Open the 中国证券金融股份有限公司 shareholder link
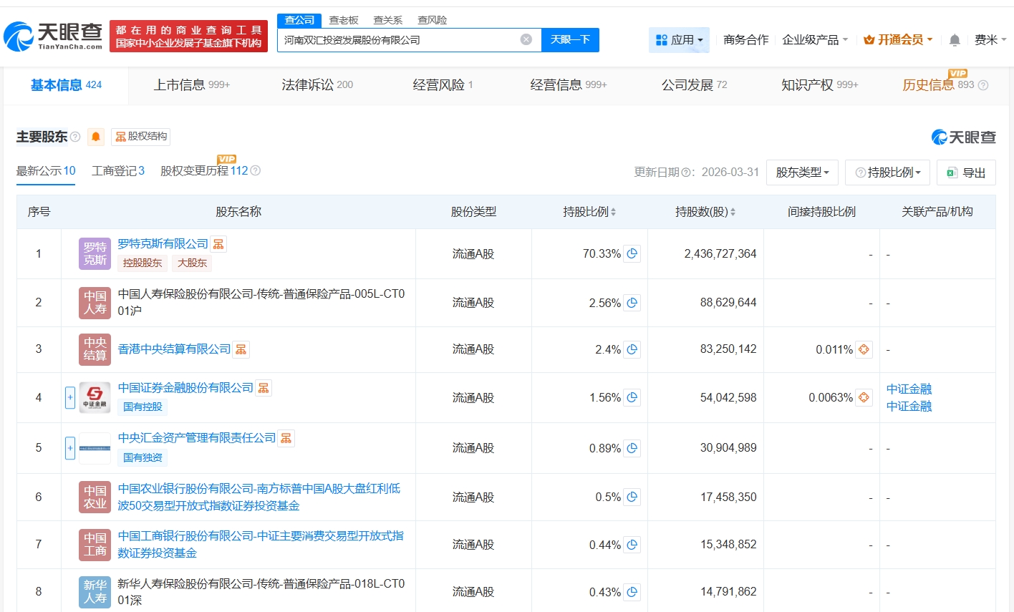 186,388
